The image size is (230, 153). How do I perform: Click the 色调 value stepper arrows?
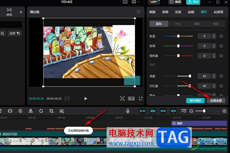(x=214, y=46)
